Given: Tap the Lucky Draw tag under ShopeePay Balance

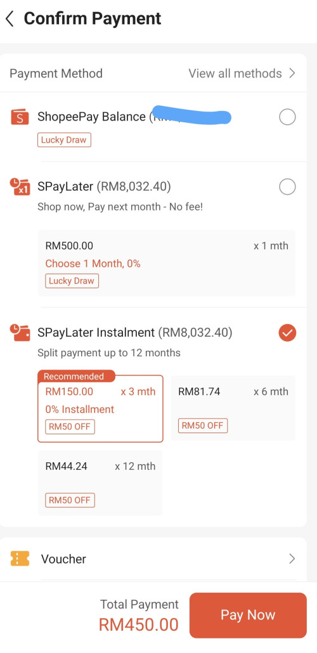Looking at the screenshot, I should (x=64, y=140).
